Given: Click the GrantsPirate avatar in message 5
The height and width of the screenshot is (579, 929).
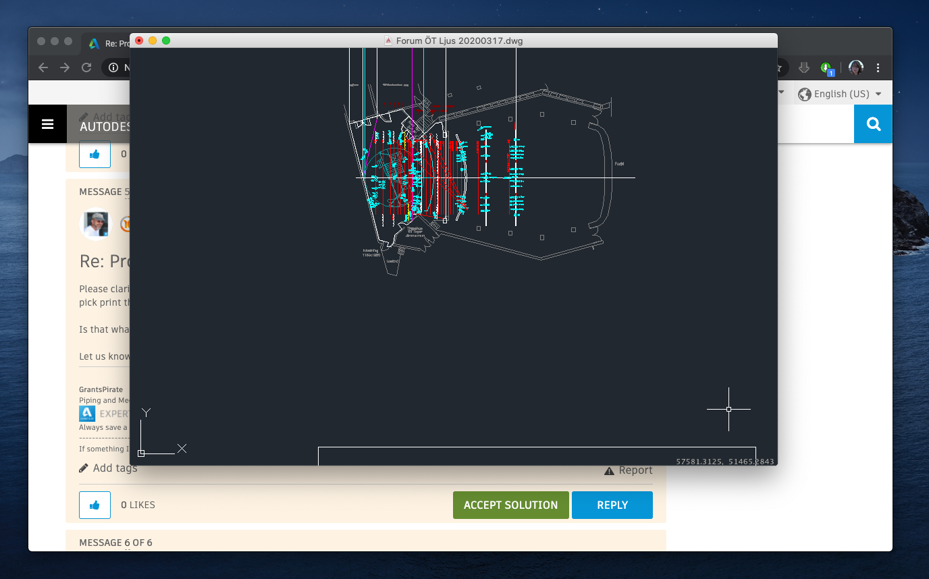Looking at the screenshot, I should pyautogui.click(x=95, y=224).
